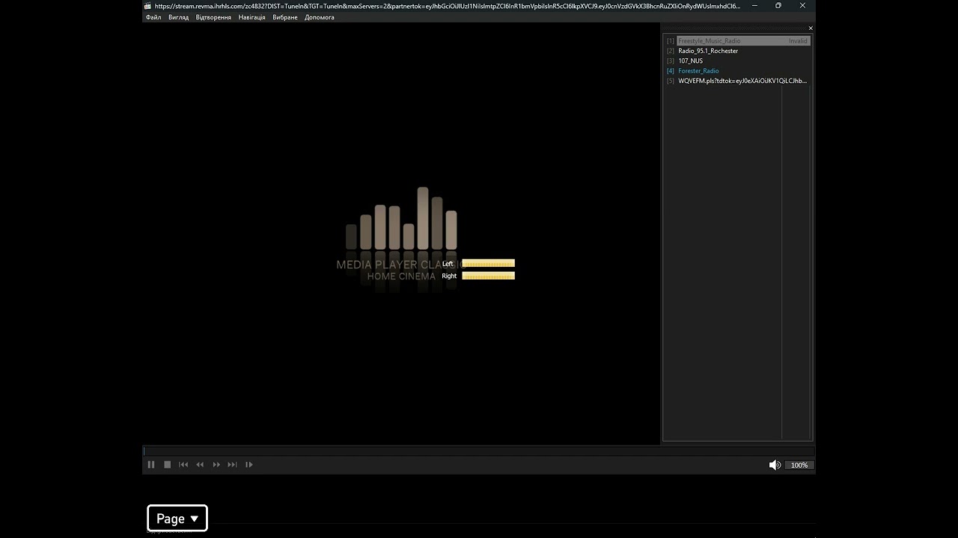Image resolution: width=958 pixels, height=538 pixels.
Task: Click the Right channel level meter
Action: pyautogui.click(x=489, y=276)
